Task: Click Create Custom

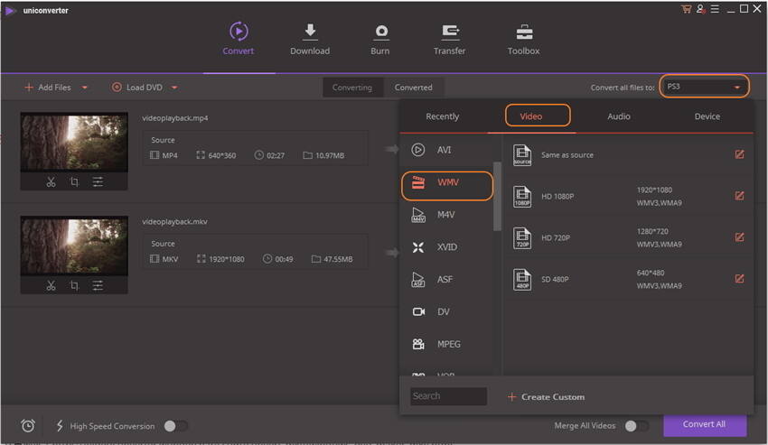Action: (x=546, y=397)
